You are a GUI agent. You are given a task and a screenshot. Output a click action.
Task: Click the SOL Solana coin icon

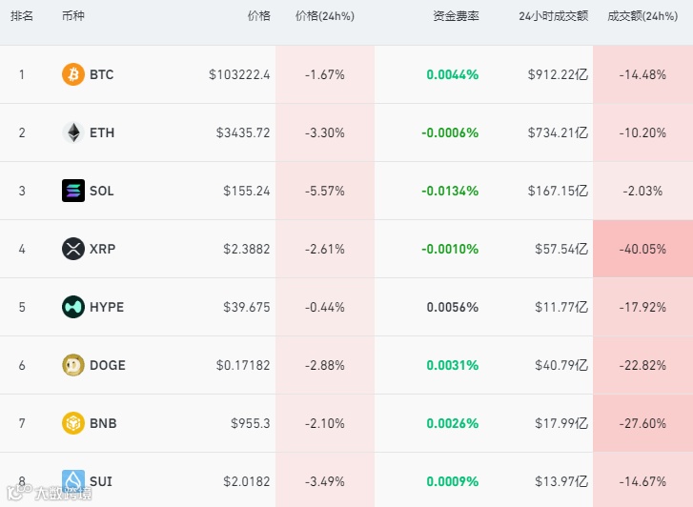(73, 191)
